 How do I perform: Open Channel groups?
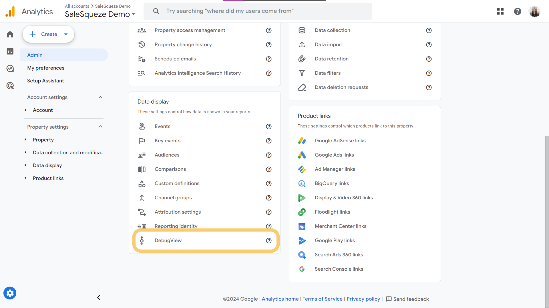[173, 198]
